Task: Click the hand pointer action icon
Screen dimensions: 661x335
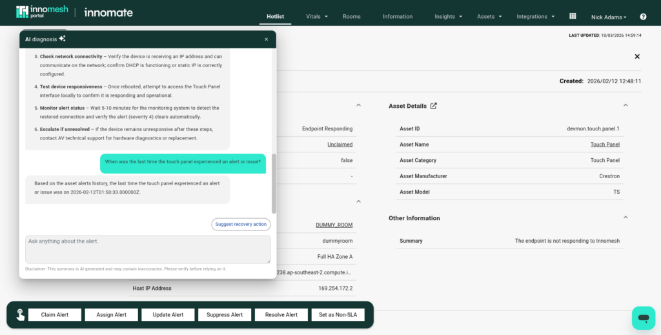Action: [20, 315]
